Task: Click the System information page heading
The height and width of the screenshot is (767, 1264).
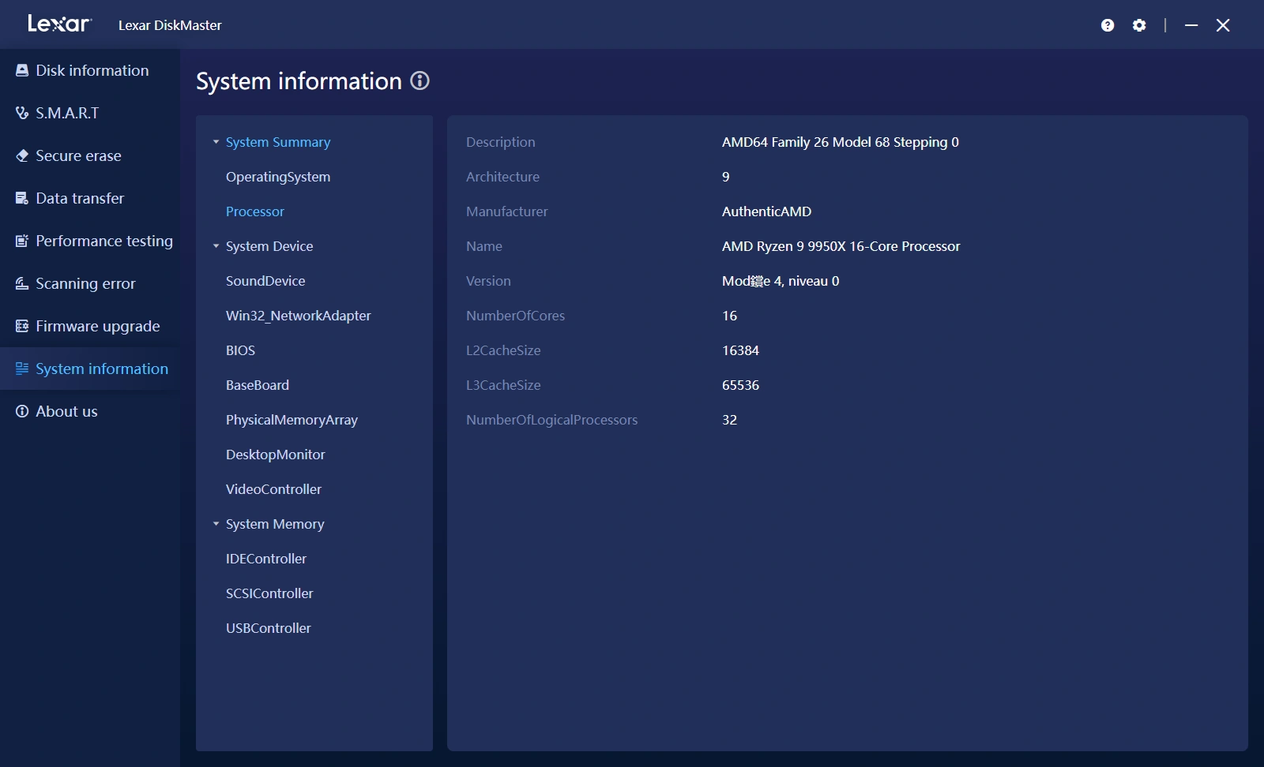Action: (299, 81)
